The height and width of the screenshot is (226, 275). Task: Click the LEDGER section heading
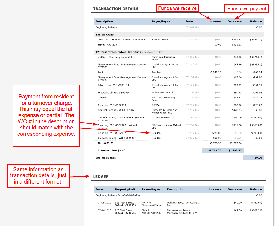click(101, 177)
